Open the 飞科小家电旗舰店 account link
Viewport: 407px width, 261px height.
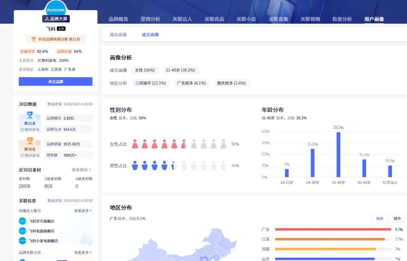(43, 241)
